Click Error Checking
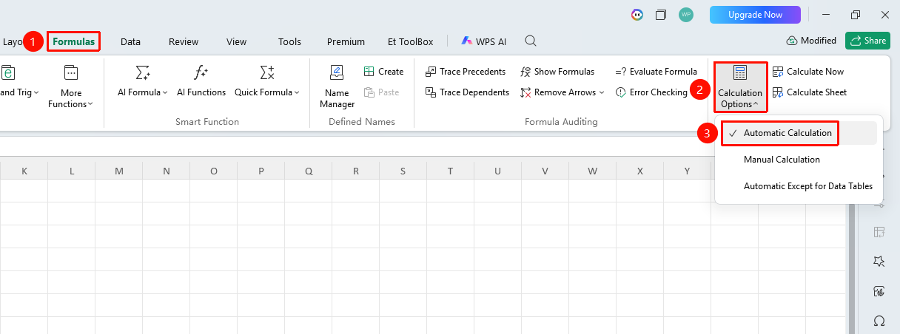 [651, 92]
